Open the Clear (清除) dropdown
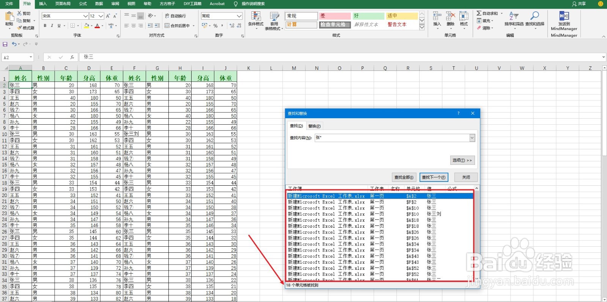This screenshot has height=302, width=607. [x=485, y=28]
